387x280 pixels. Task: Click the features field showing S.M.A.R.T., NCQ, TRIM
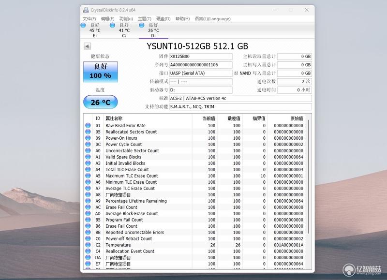pyautogui.click(x=240, y=107)
